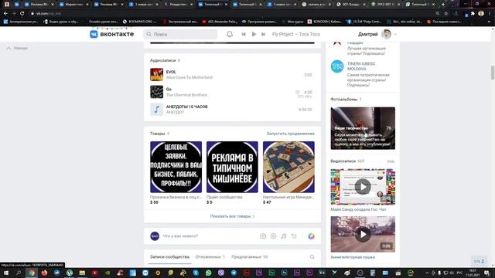Click Запустить продвижение link
Image resolution: width=495 pixels, height=278 pixels.
(x=291, y=134)
